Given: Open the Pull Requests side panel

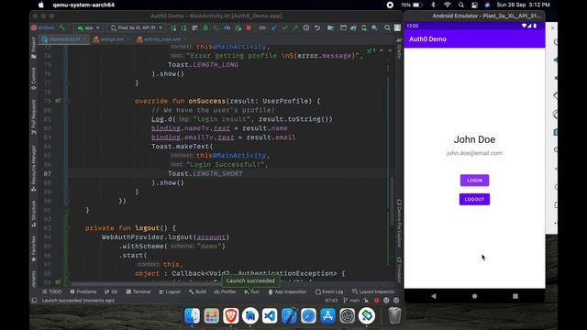Looking at the screenshot, I should click(x=34, y=116).
